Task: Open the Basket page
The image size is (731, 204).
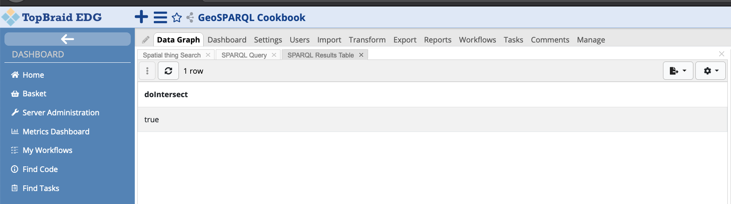Action: 34,93
